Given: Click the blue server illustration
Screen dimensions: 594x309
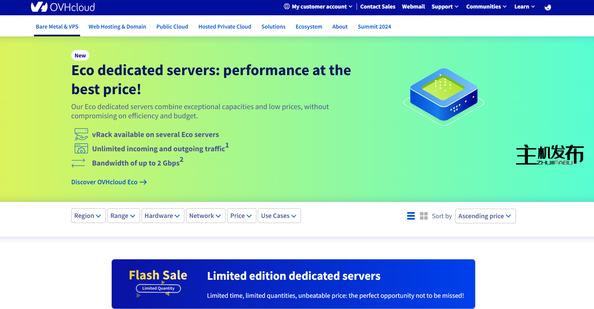Looking at the screenshot, I should pos(444,97).
